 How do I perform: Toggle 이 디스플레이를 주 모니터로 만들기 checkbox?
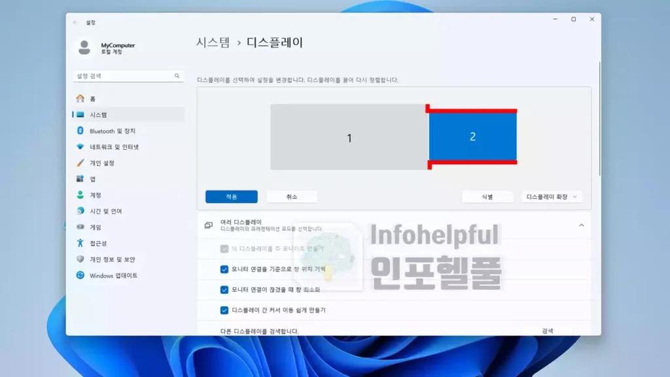pyautogui.click(x=224, y=249)
